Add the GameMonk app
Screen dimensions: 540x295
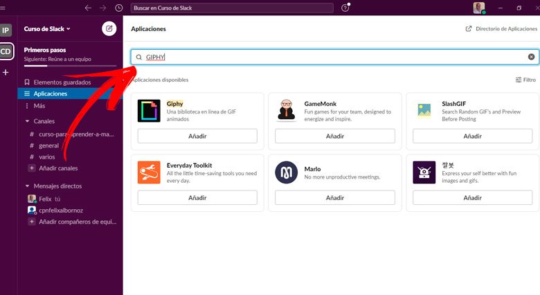[335, 136]
